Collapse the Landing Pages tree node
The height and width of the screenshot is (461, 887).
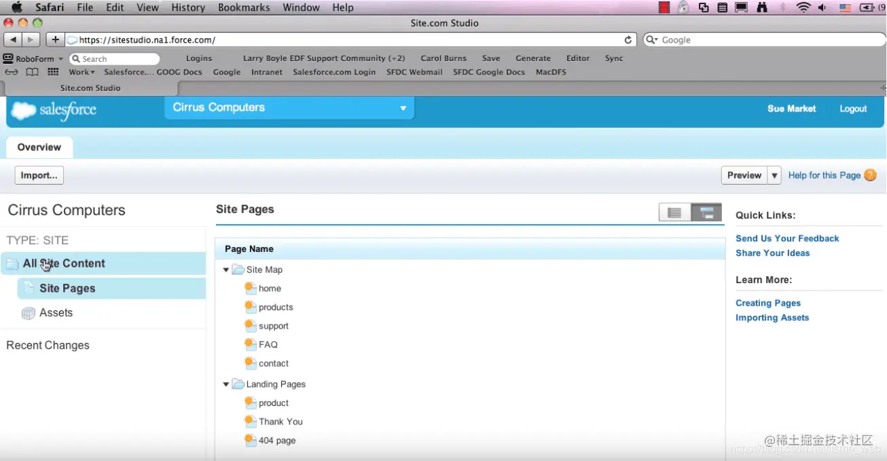[226, 384]
